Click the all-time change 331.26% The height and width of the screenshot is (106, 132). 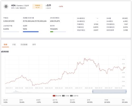125,102
